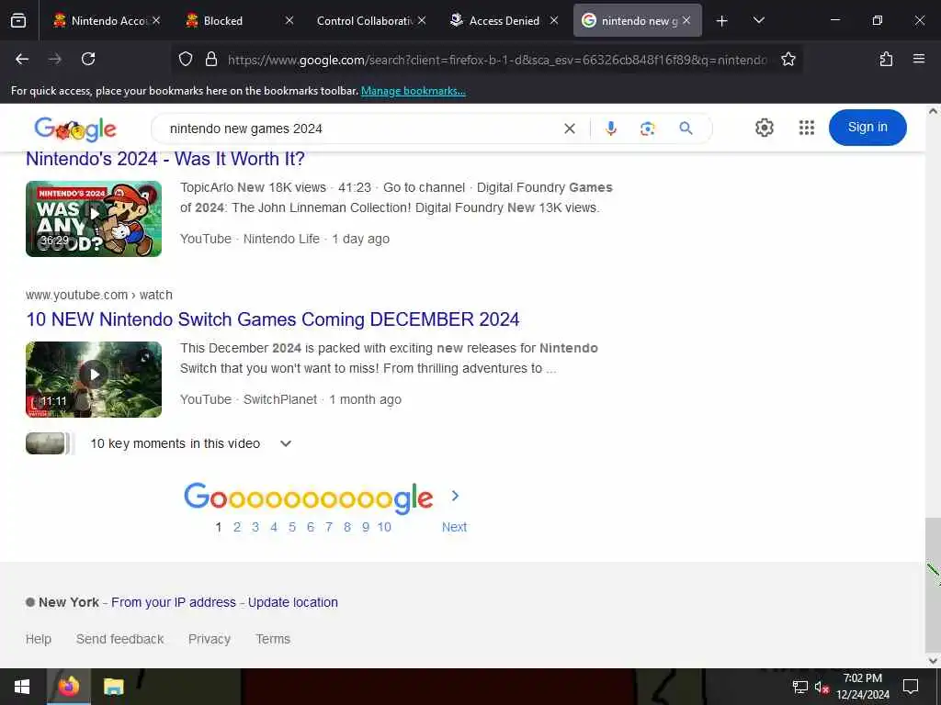Screen dimensions: 941x705
Task: Go to Google homepage via logo
Action: pyautogui.click(x=75, y=129)
